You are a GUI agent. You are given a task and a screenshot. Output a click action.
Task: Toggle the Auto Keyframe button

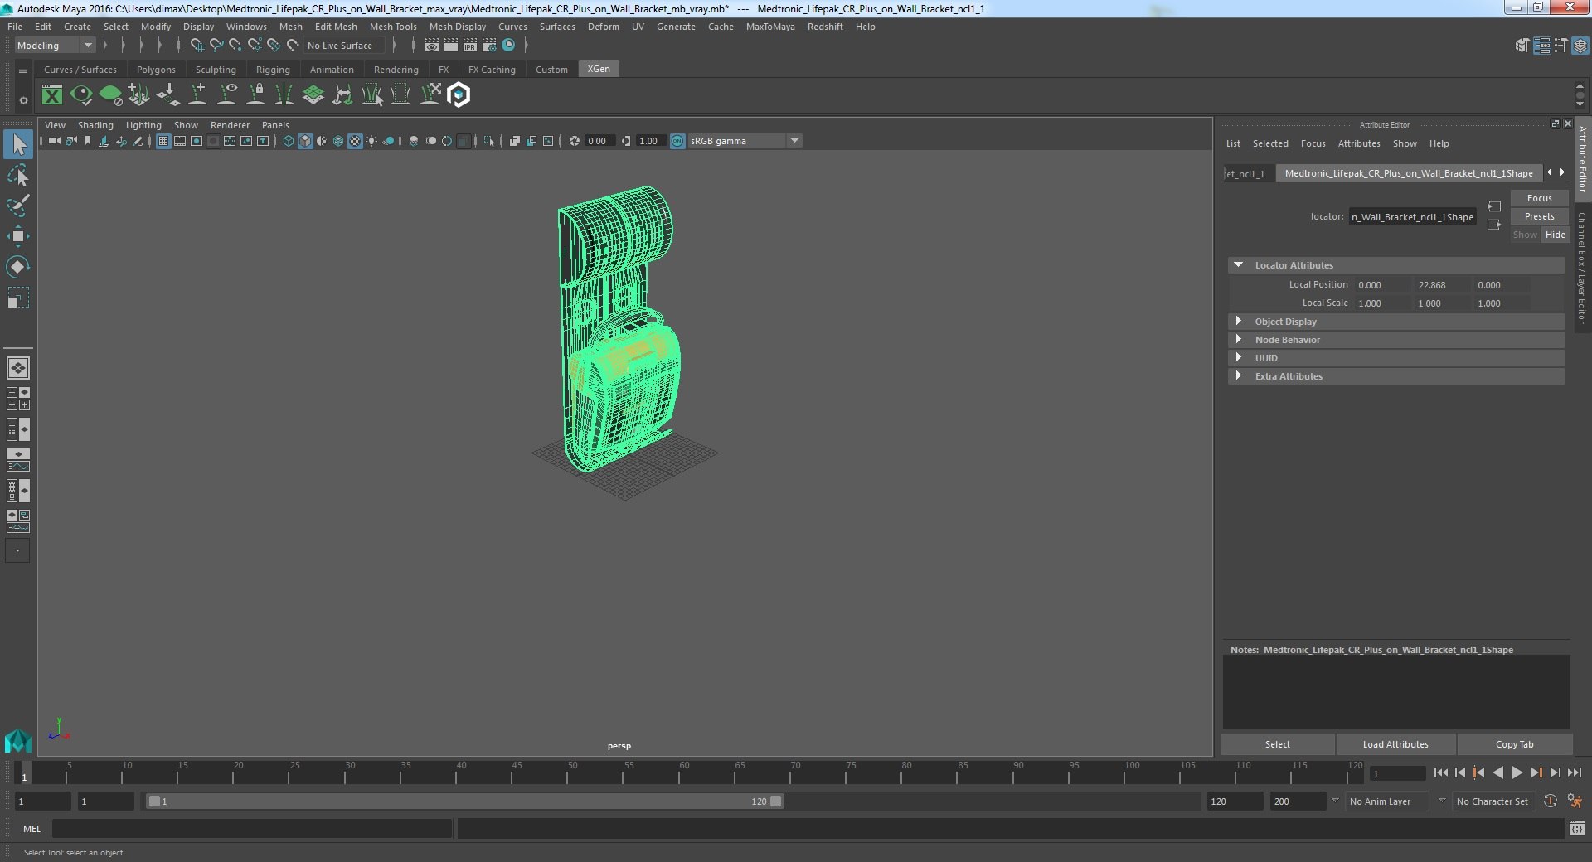(1550, 801)
